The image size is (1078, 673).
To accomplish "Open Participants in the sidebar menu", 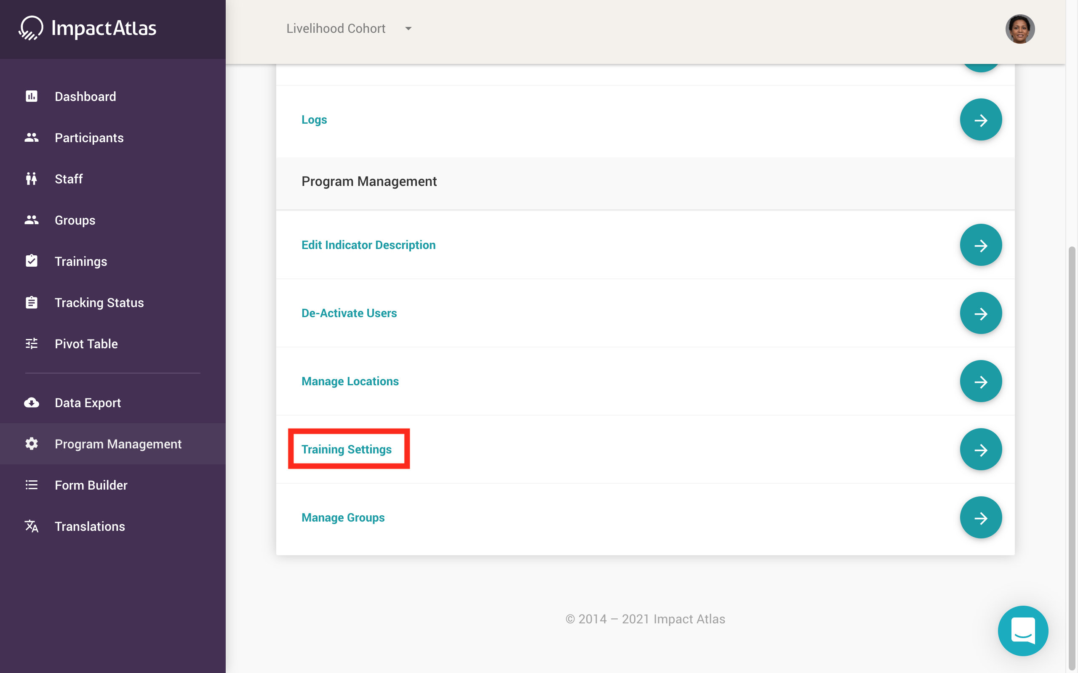I will [89, 138].
